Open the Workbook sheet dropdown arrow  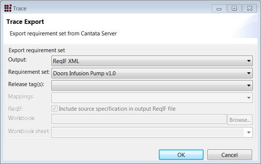(249, 132)
